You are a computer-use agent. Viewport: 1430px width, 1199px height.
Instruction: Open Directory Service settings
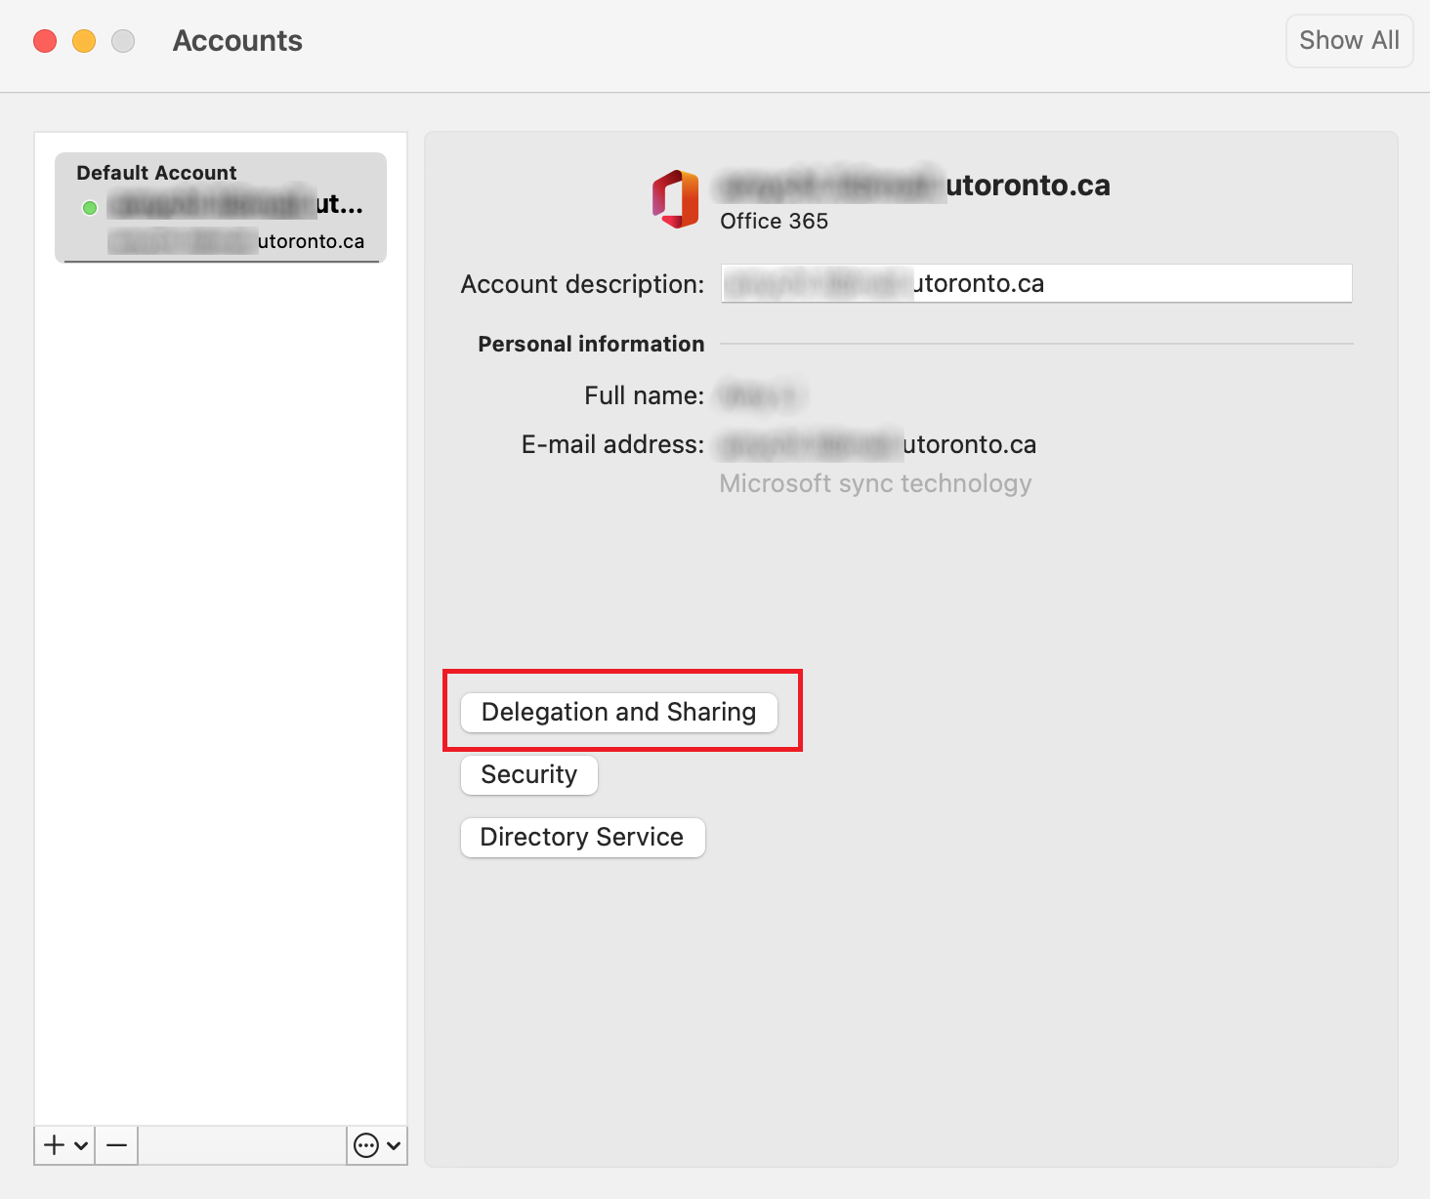[x=582, y=837]
